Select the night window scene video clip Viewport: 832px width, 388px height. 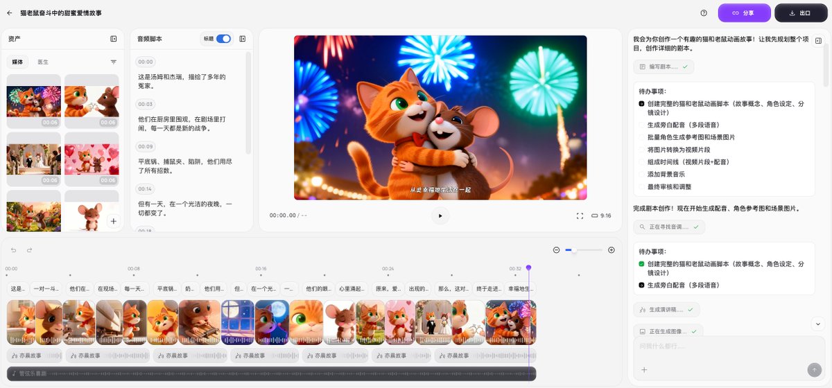237,322
